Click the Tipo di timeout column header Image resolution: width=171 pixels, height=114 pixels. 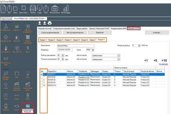click(131, 71)
